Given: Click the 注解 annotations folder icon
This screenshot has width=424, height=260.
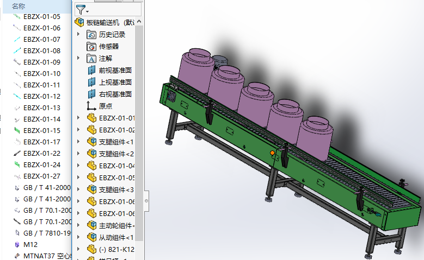Looking at the screenshot, I should click(x=91, y=58).
